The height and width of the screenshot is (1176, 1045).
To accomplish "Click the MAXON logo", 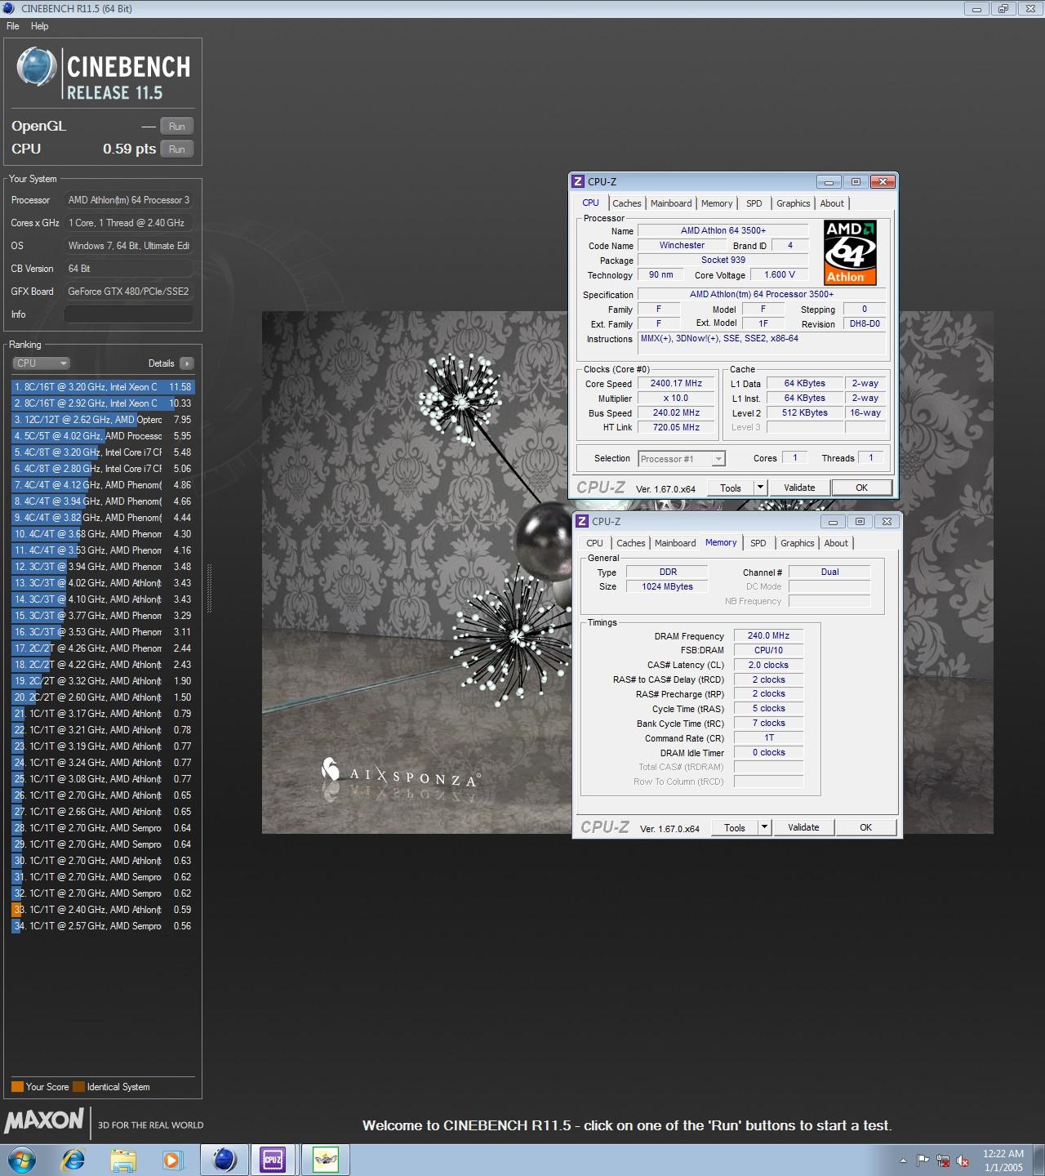I will click(44, 1120).
